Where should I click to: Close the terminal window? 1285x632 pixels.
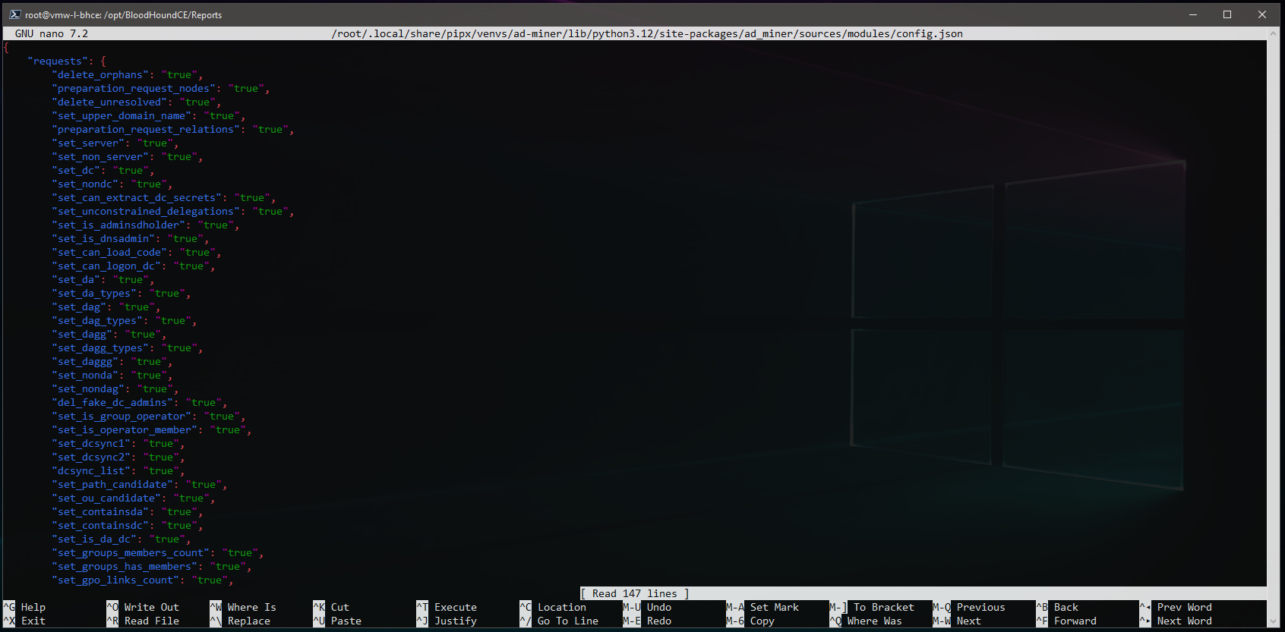point(1262,14)
